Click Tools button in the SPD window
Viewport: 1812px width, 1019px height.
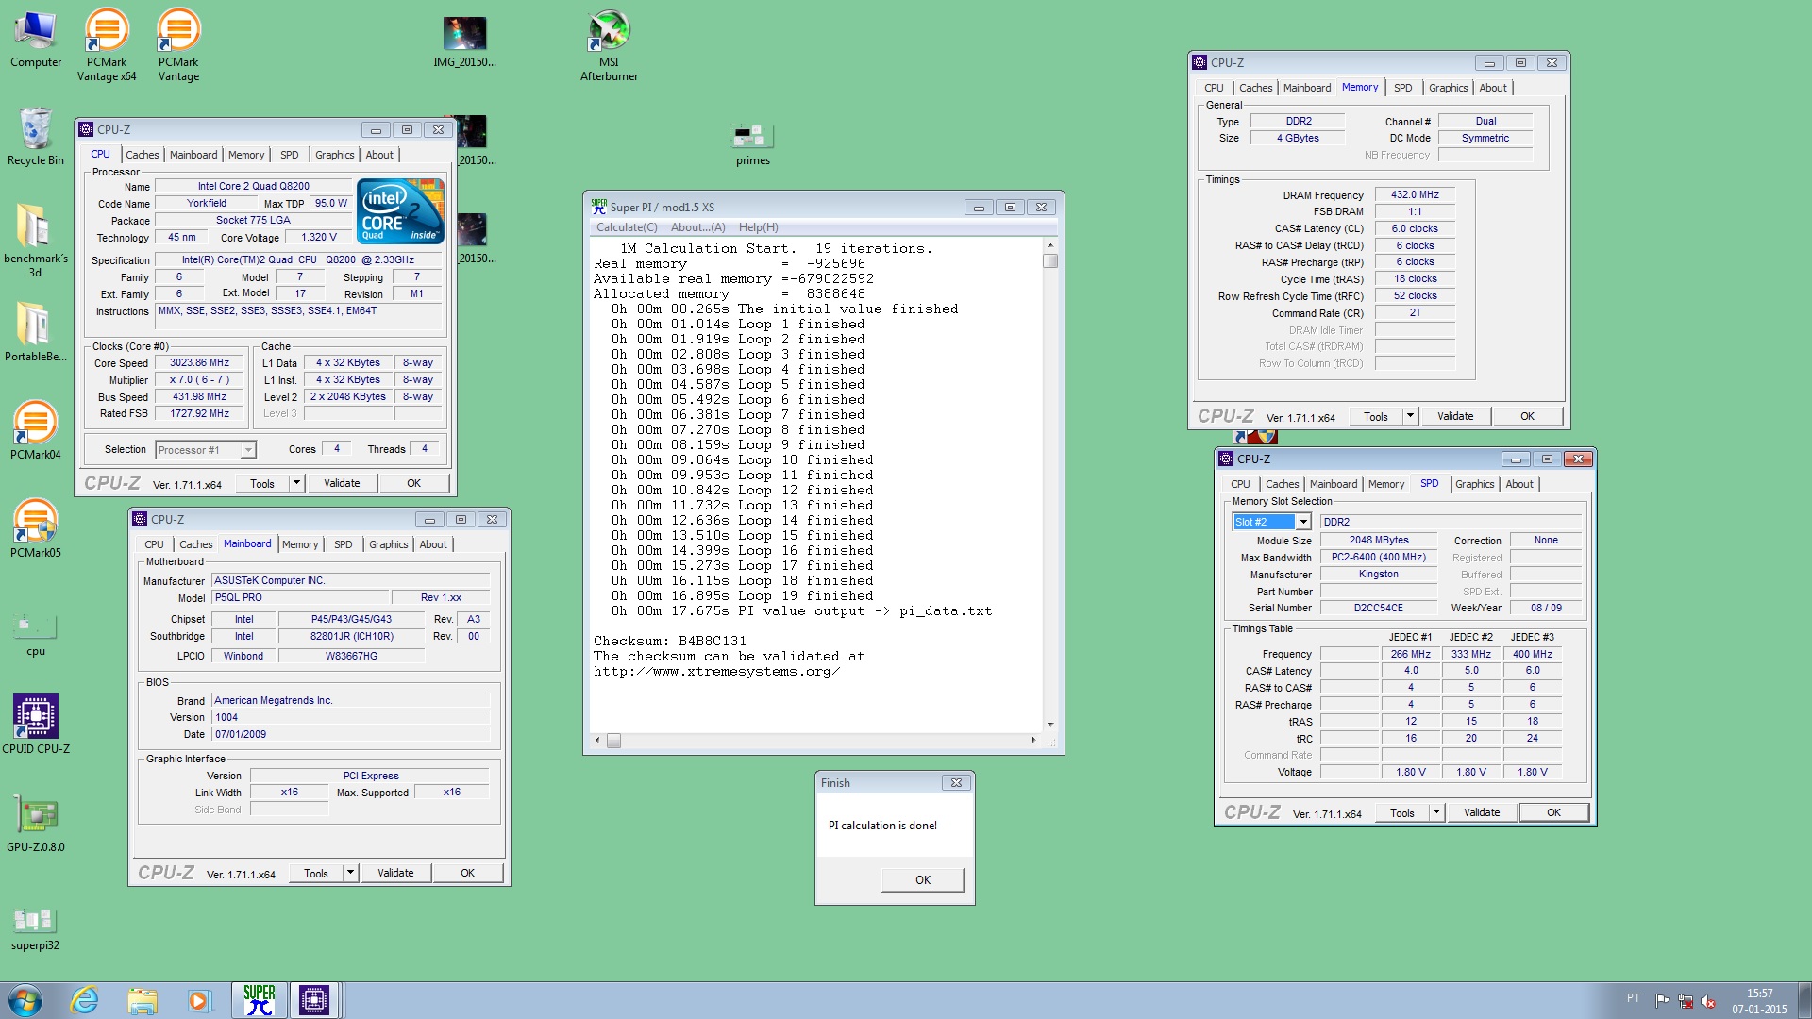pyautogui.click(x=1401, y=812)
